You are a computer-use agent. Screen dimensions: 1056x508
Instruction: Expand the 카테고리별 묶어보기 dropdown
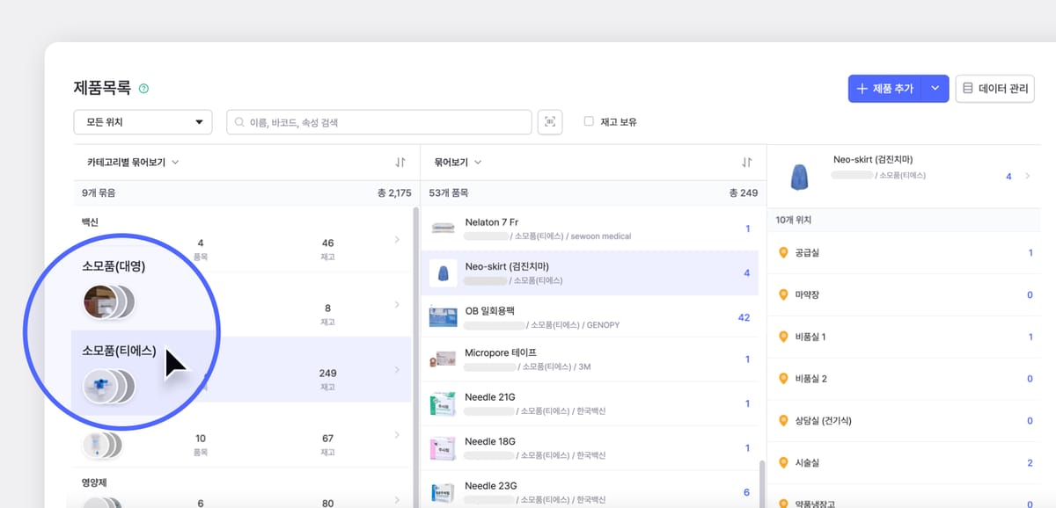[133, 163]
